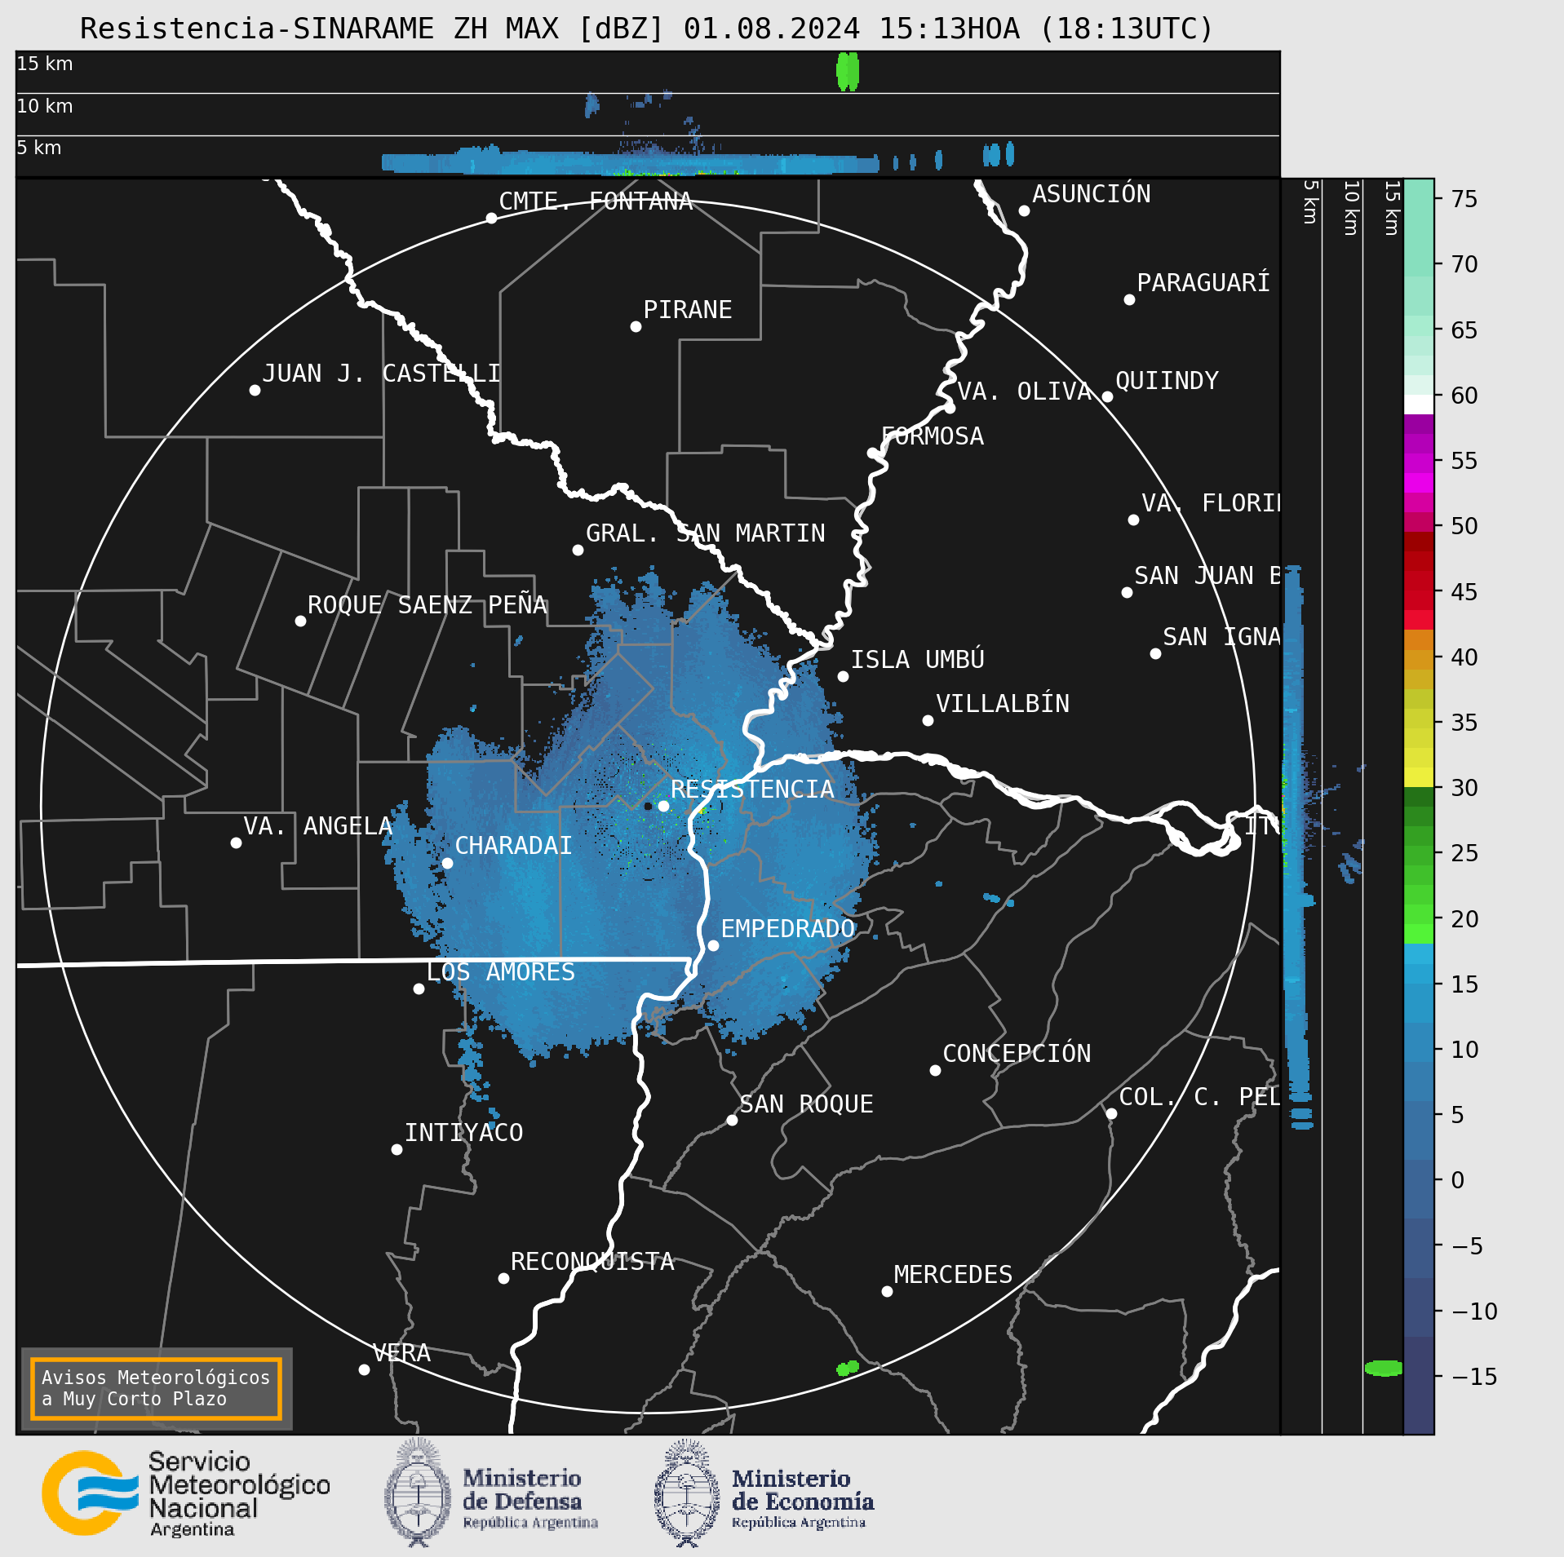Click the LOS AMORES label
Image resolution: width=1564 pixels, height=1557 pixels.
pyautogui.click(x=500, y=972)
